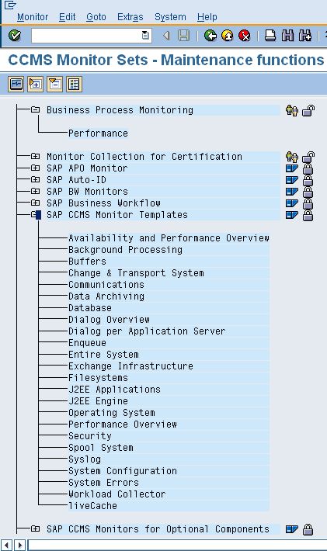
Task: Toggle lock icon for SAP BW Monitors
Action: (308, 192)
